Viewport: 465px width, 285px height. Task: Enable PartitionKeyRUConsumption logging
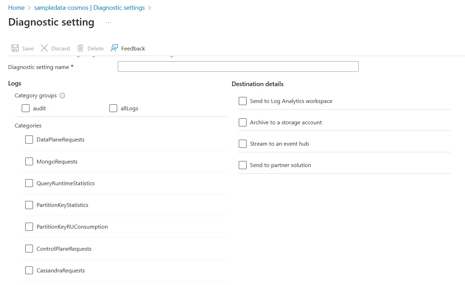coord(29,227)
